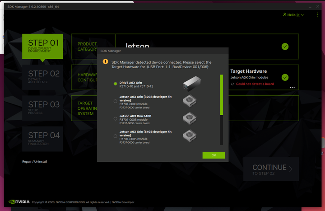Confirm selection with the OK button

tap(214, 155)
